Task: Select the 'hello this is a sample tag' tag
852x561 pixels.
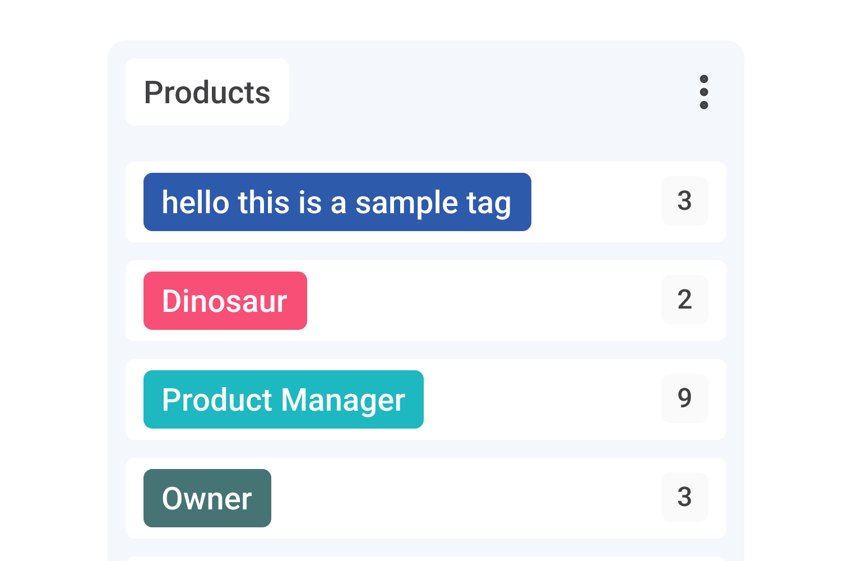Action: [x=337, y=202]
